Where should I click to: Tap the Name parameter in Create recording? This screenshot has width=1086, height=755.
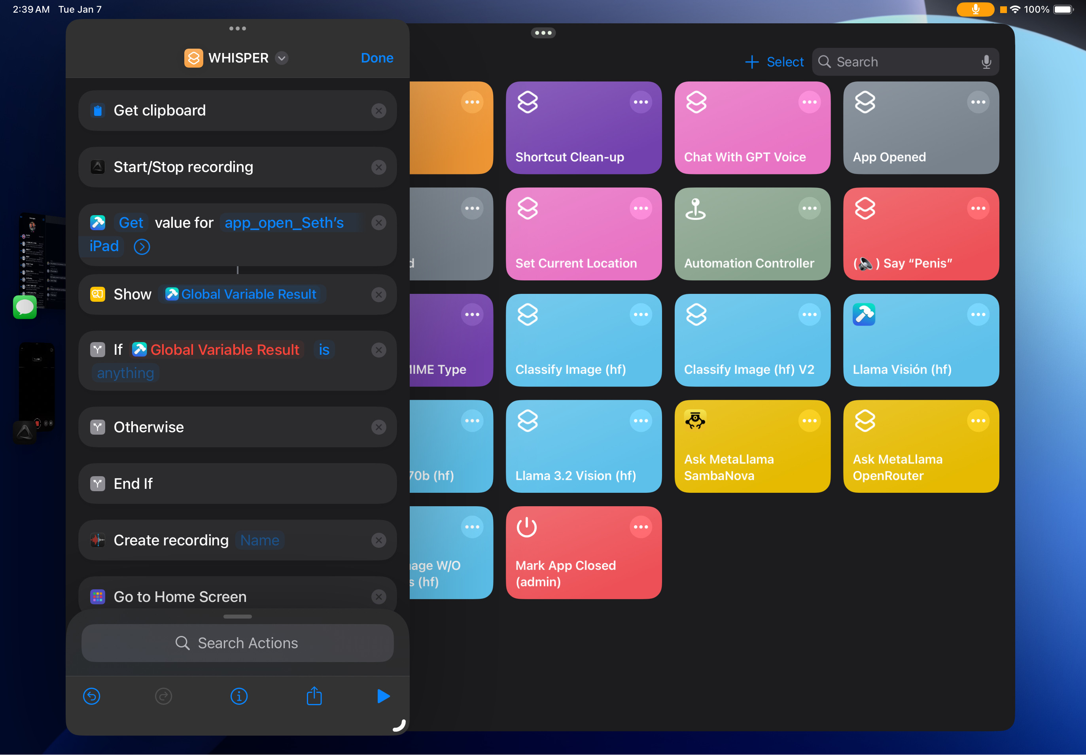(260, 540)
